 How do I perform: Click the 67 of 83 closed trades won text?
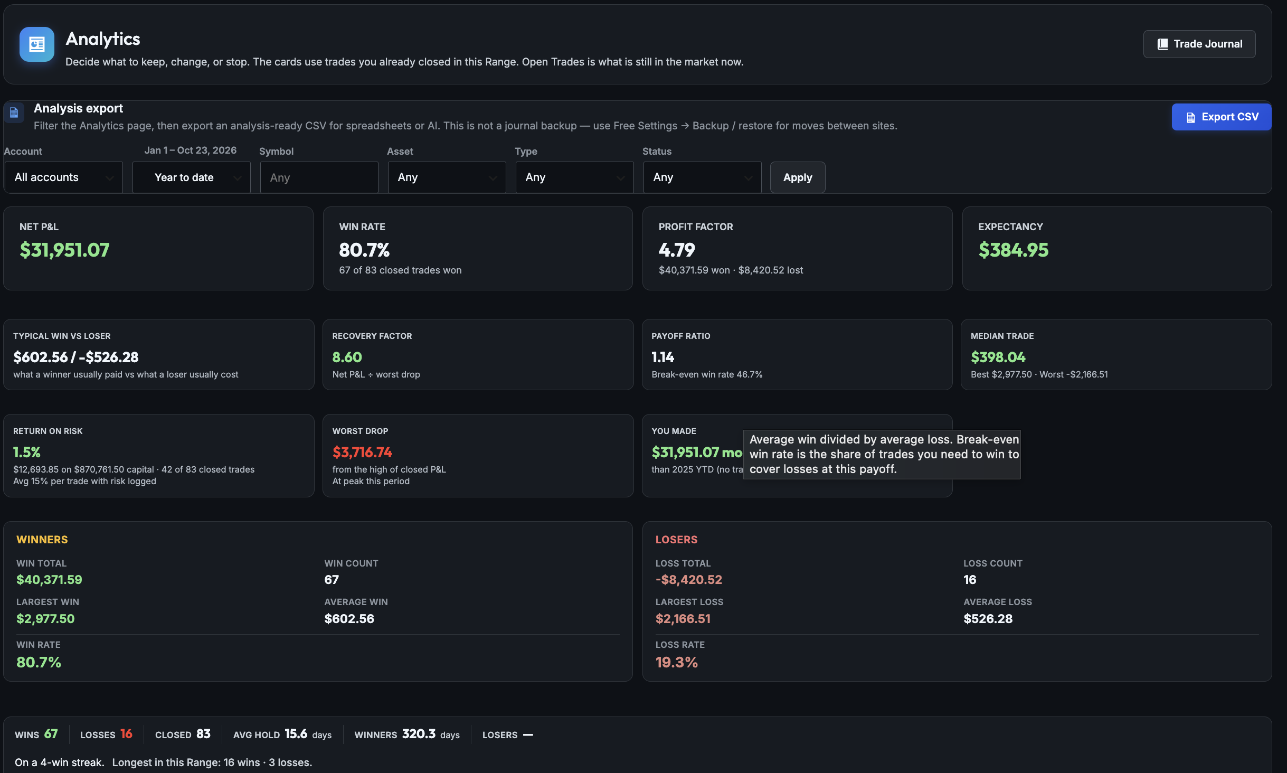400,270
